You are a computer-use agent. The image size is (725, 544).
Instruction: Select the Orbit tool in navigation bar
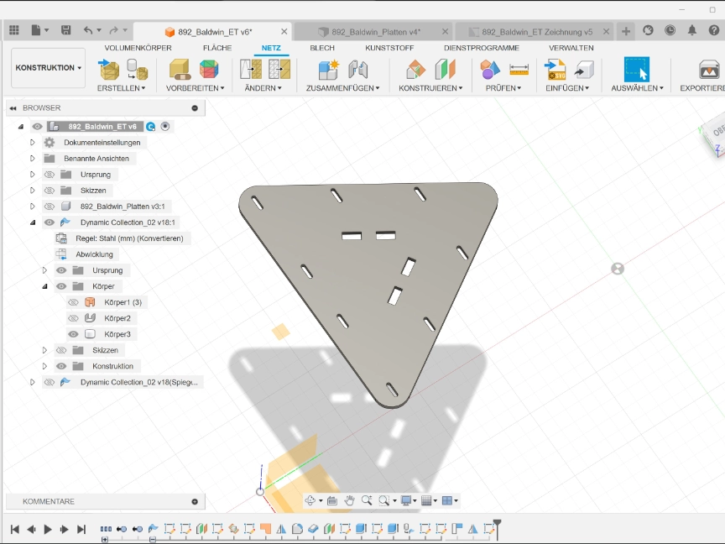click(310, 500)
